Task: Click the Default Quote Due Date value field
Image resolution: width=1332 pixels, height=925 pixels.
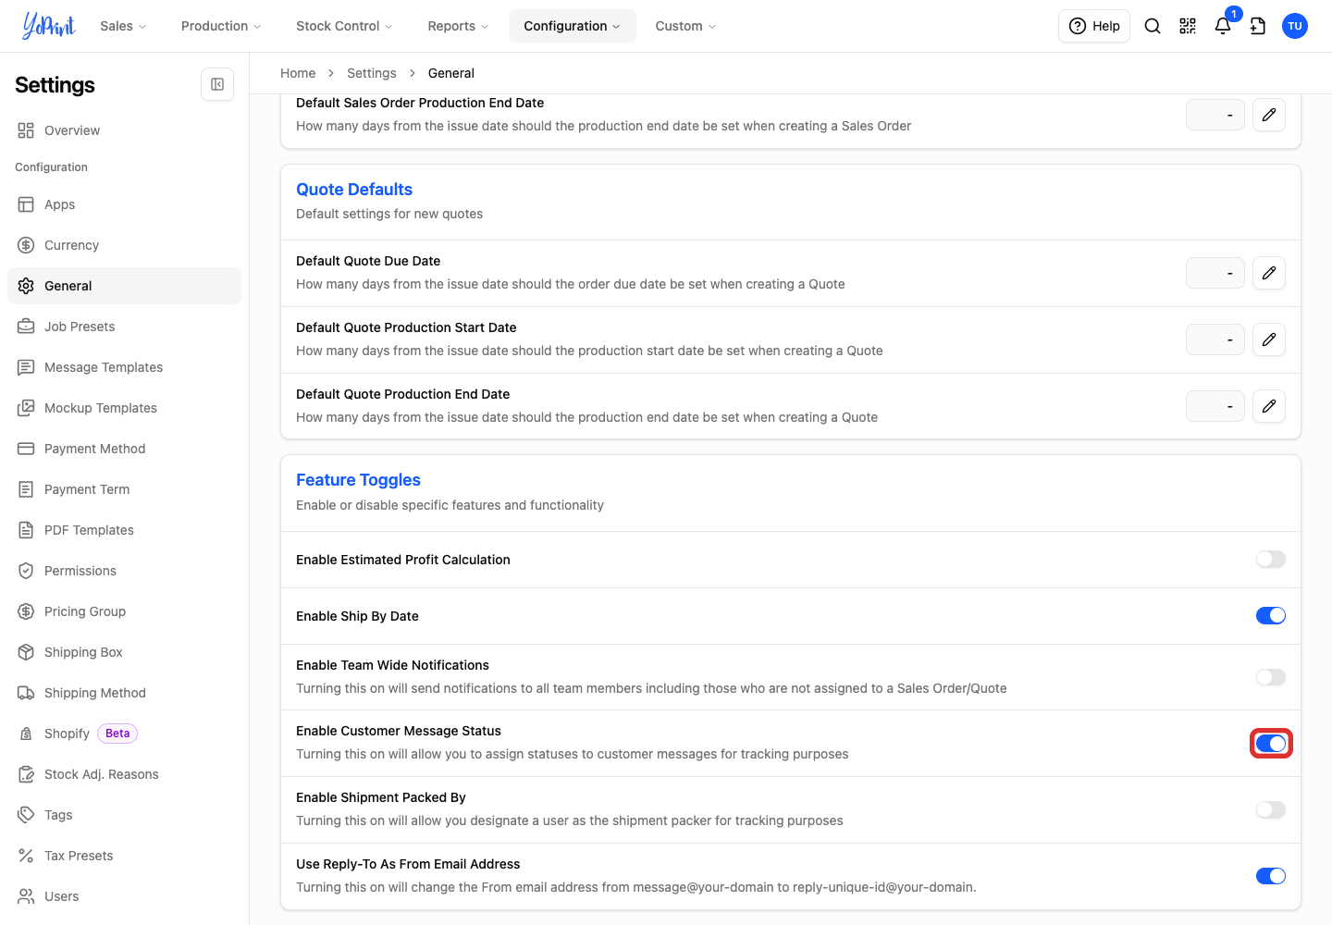Action: point(1215,273)
